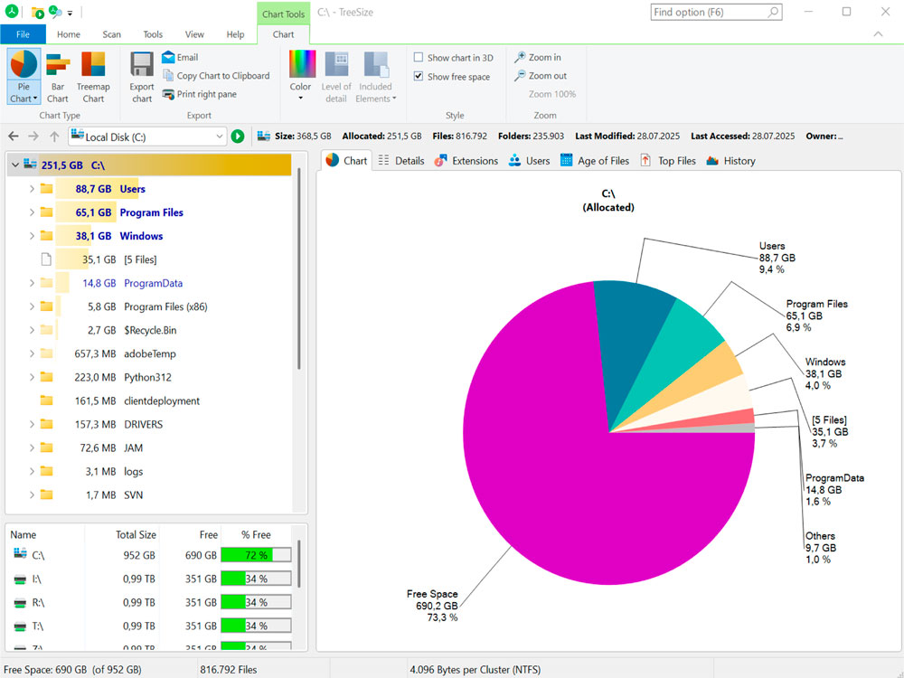Open the Users view tab
This screenshot has width=904, height=678.
point(529,161)
